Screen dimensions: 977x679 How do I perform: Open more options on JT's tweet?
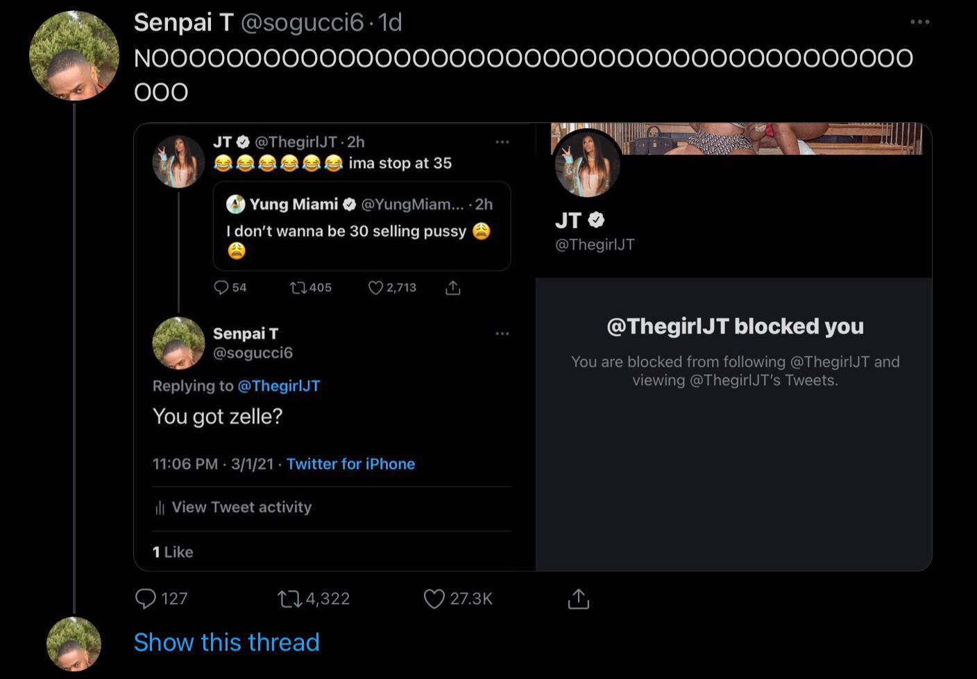502,142
